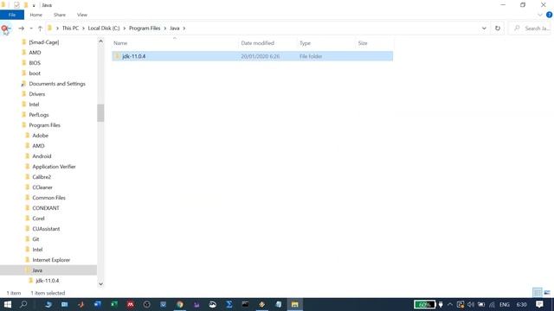Image resolution: width=554 pixels, height=311 pixels.
Task: Select Android folder in tree
Action: tap(42, 156)
